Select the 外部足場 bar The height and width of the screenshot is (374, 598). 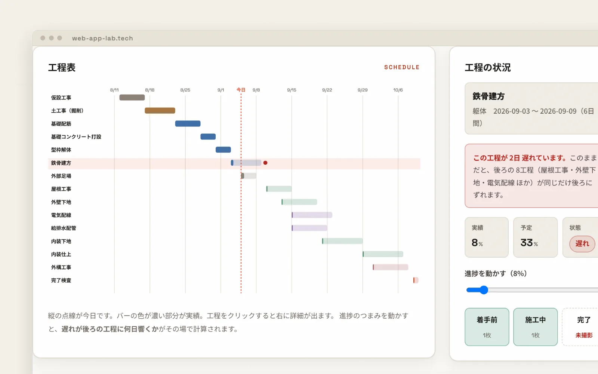pos(249,176)
